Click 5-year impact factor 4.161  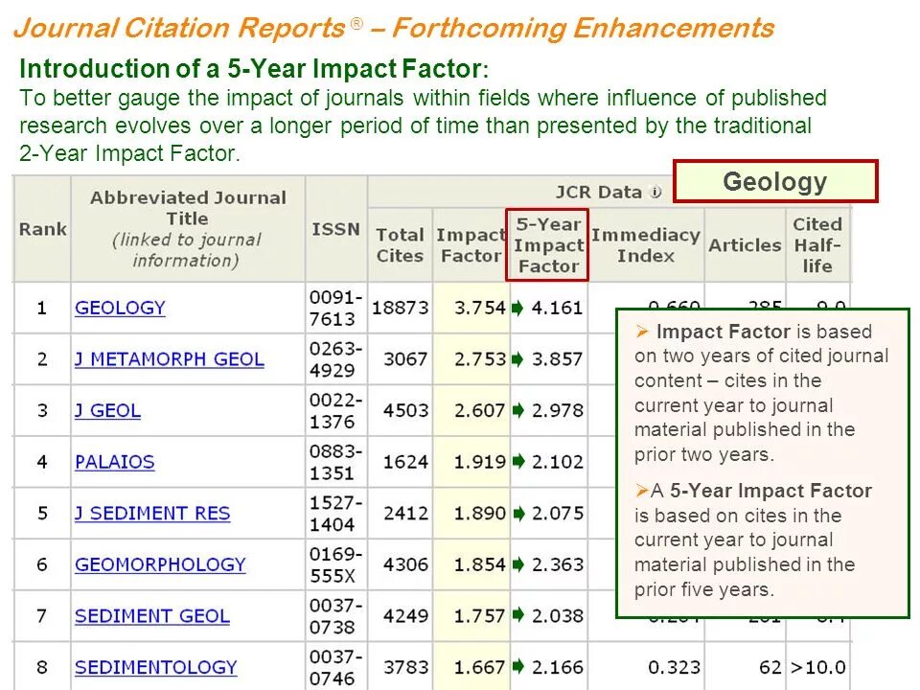(x=557, y=308)
